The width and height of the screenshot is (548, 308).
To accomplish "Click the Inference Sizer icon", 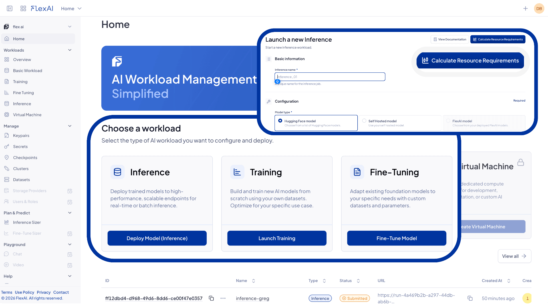I will 7,222.
